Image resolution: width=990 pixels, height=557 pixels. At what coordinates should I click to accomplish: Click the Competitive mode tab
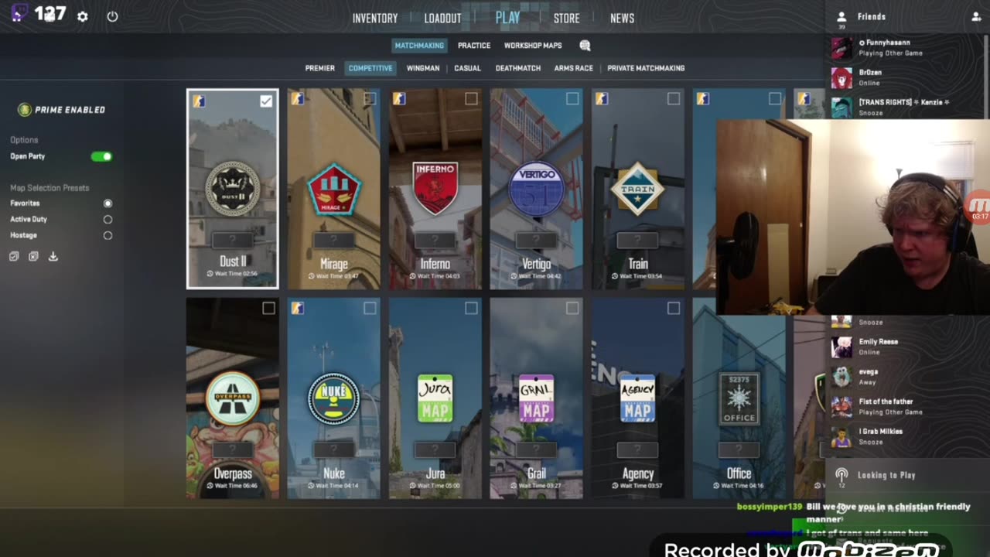click(370, 68)
